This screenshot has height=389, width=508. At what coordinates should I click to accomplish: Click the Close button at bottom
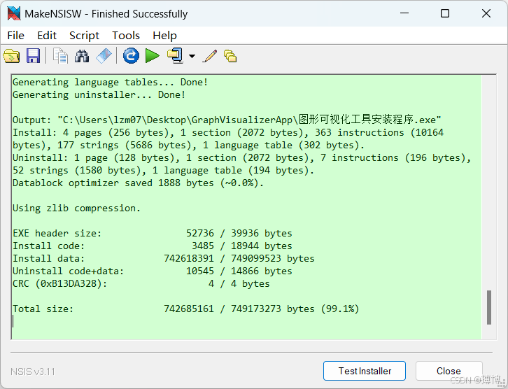[449, 371]
